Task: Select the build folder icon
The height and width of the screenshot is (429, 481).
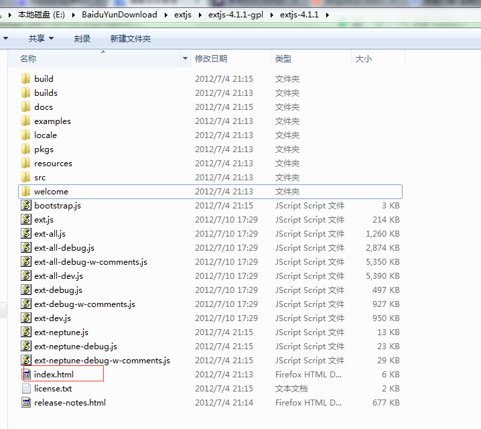Action: click(26, 78)
